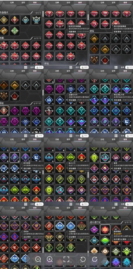Click highlighted weapon badge beside 喷火轻机枪精通 tooltip

(105, 24)
